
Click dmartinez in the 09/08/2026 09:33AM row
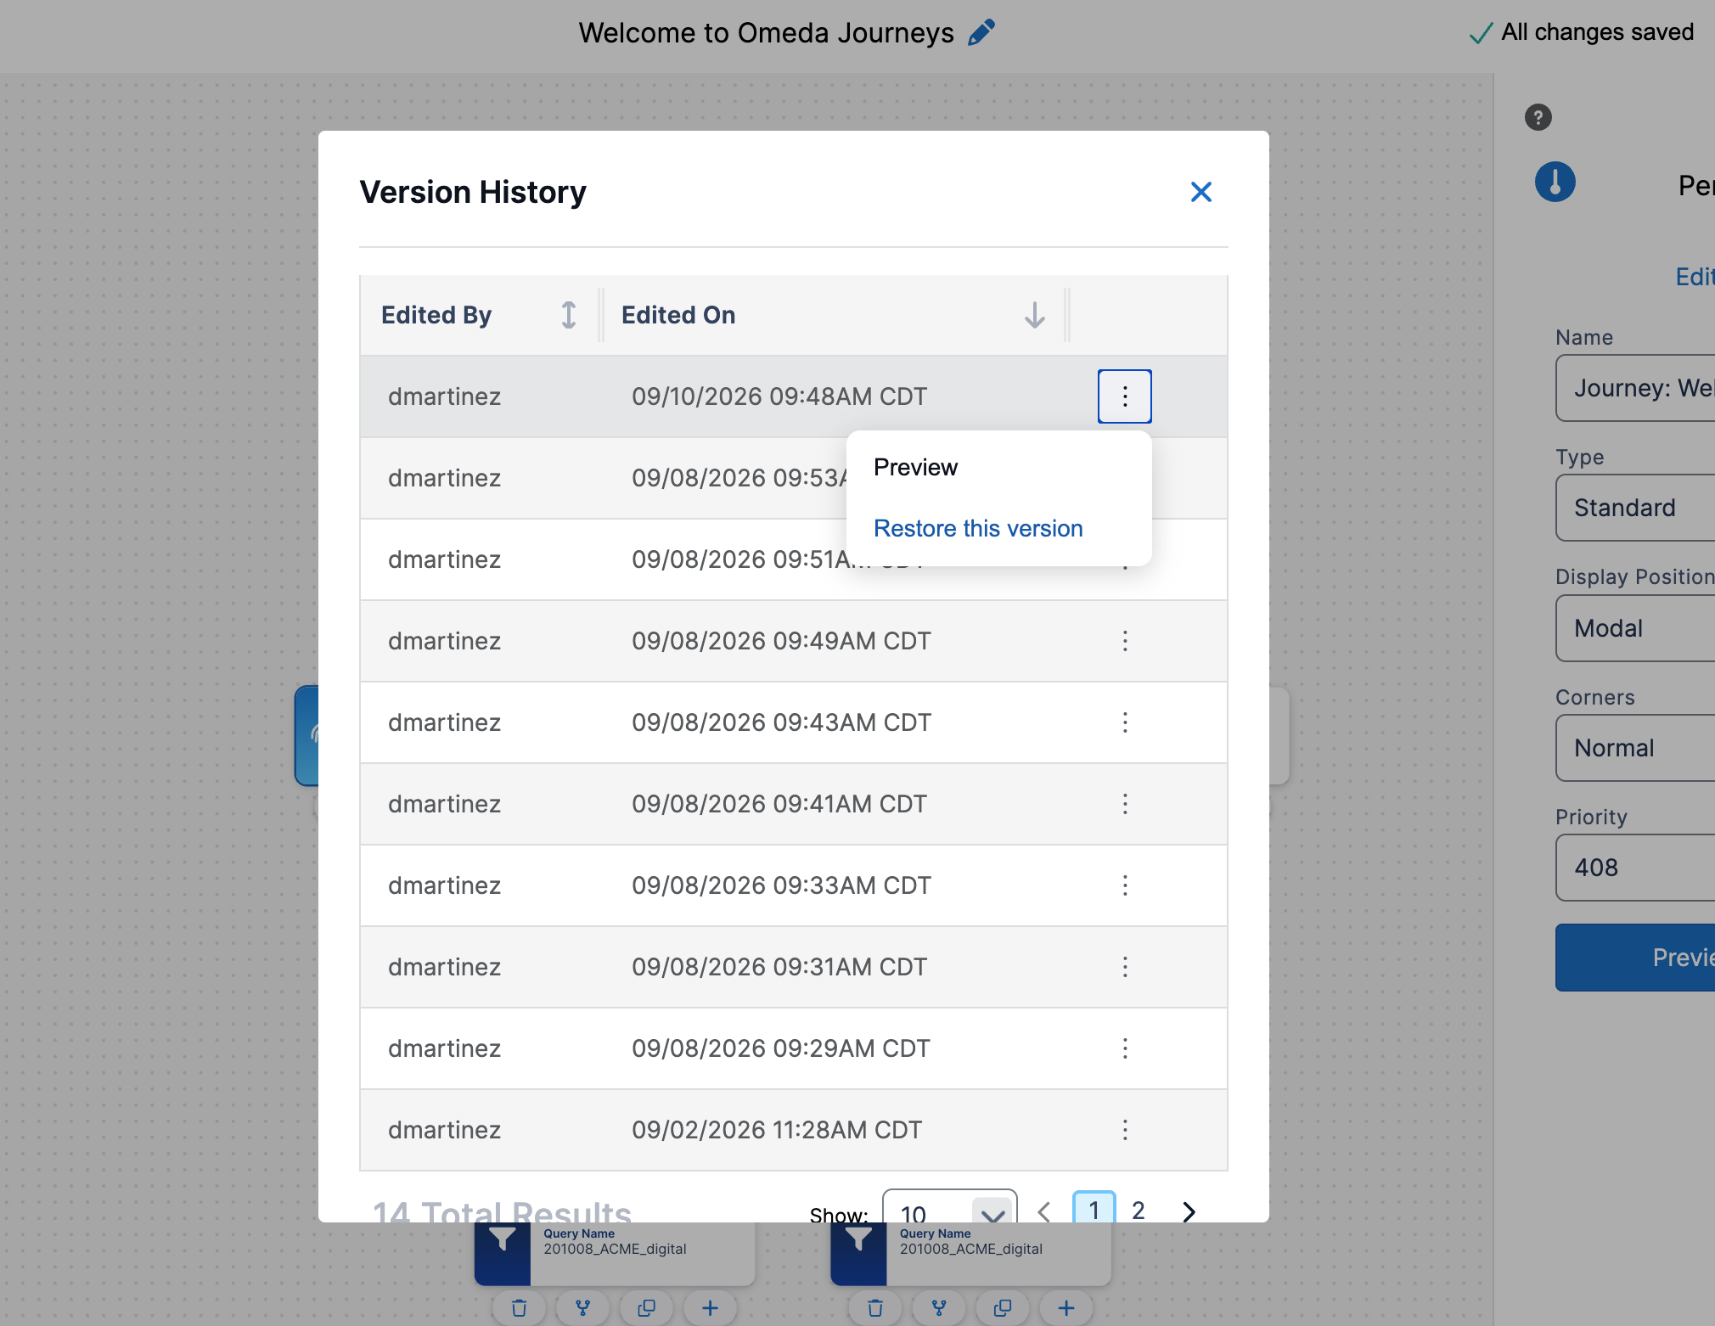coord(444,885)
